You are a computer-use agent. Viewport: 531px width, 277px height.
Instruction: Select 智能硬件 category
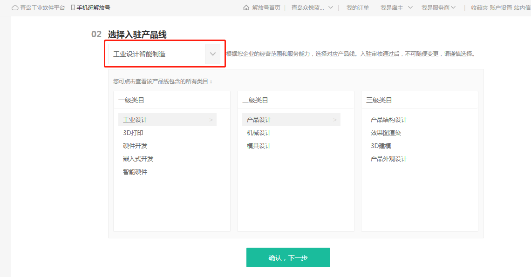[135, 172]
